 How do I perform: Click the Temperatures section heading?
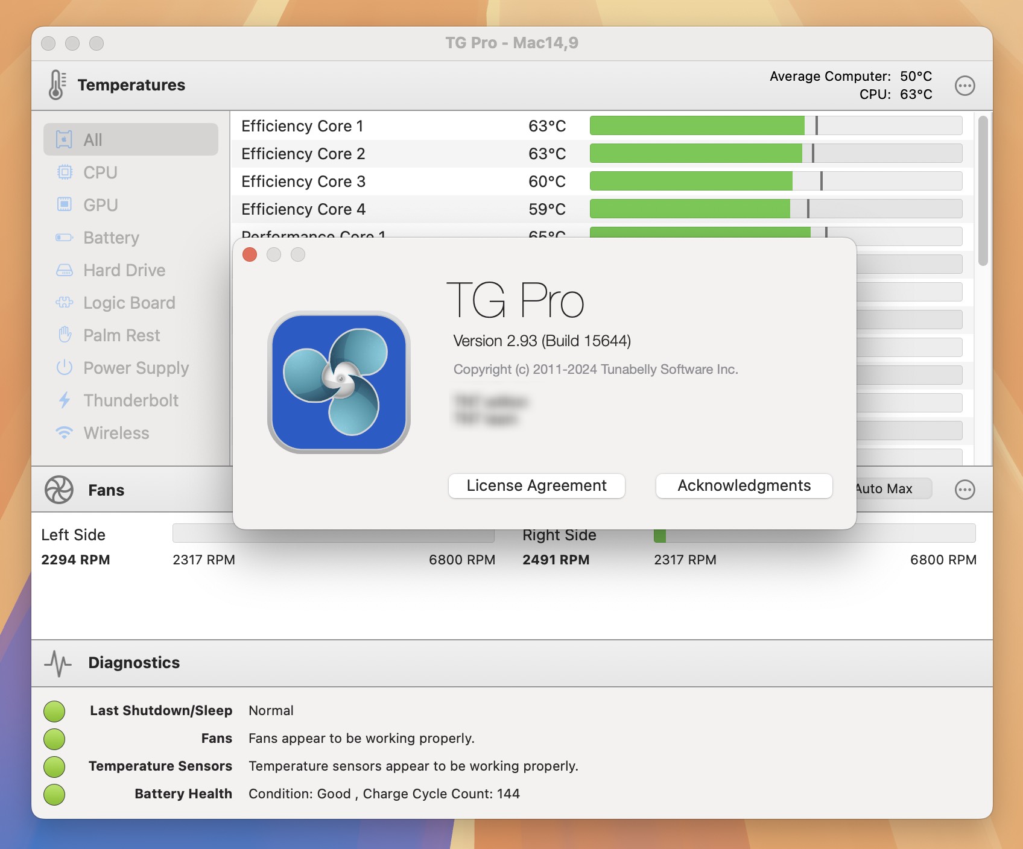pos(131,85)
